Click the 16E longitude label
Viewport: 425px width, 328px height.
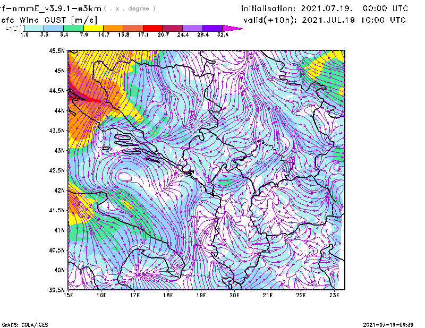point(101,295)
